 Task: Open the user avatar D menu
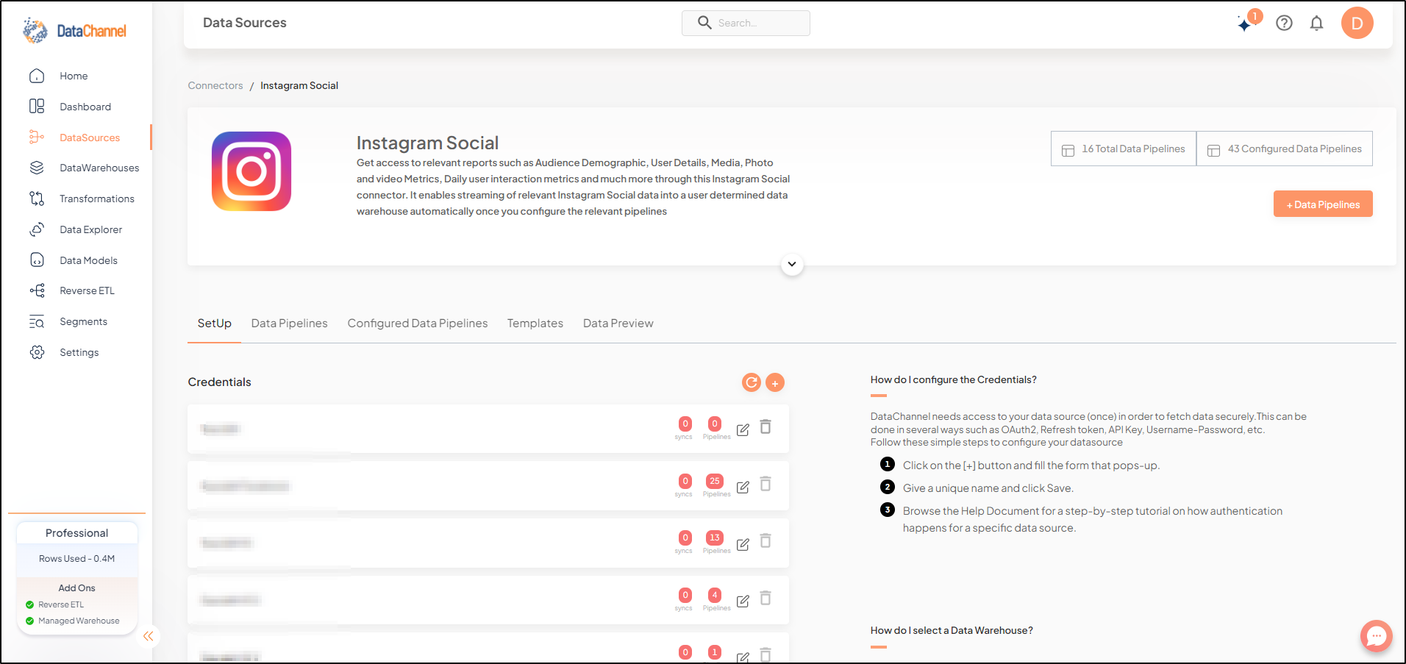tap(1357, 23)
